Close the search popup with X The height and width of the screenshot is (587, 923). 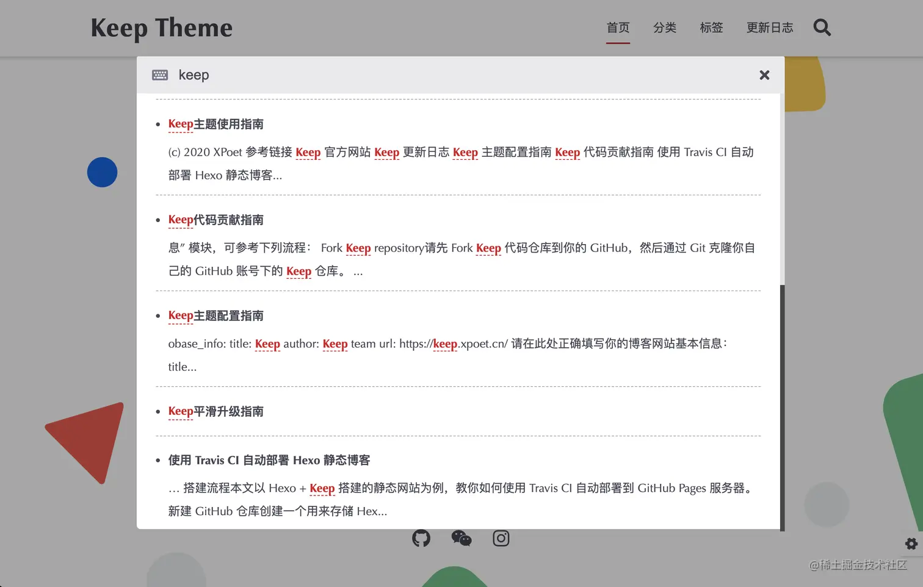tap(764, 75)
